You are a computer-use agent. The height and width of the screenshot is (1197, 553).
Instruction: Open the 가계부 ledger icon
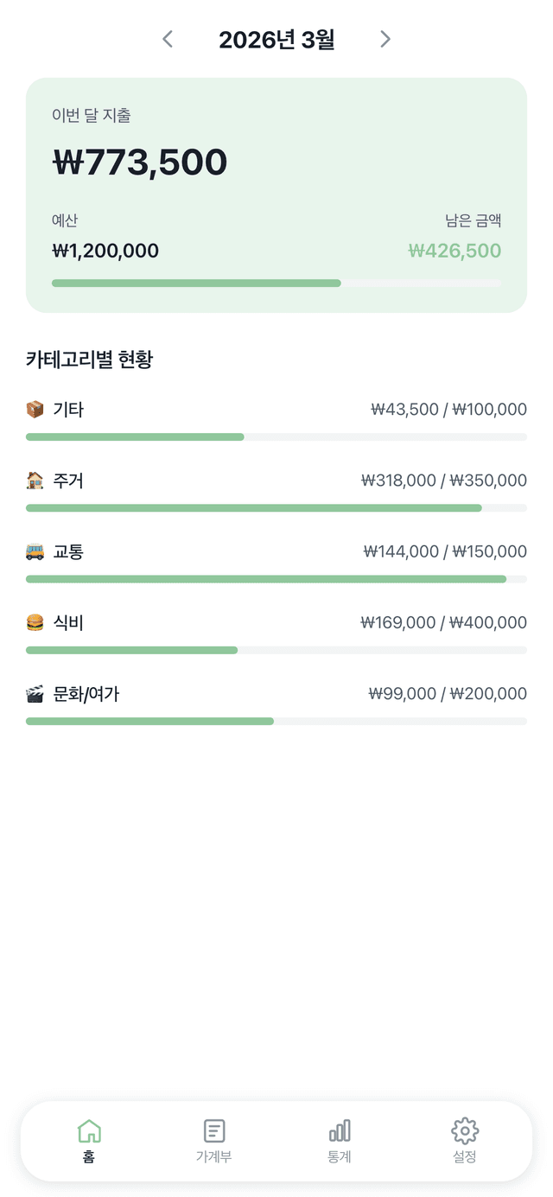tap(213, 1130)
